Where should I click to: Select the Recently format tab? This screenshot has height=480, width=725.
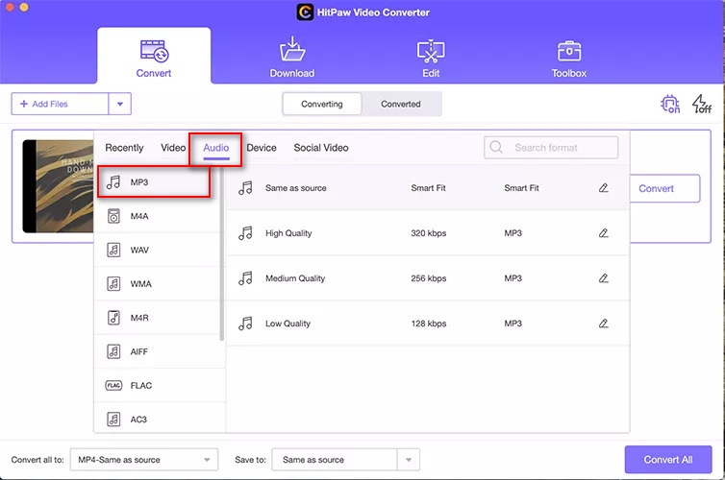(124, 148)
